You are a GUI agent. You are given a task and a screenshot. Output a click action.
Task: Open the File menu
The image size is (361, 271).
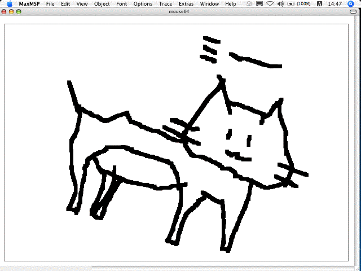coord(50,4)
